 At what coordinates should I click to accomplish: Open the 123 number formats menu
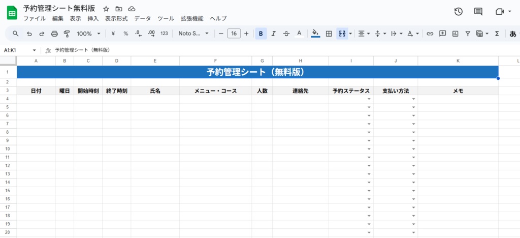[x=164, y=34]
